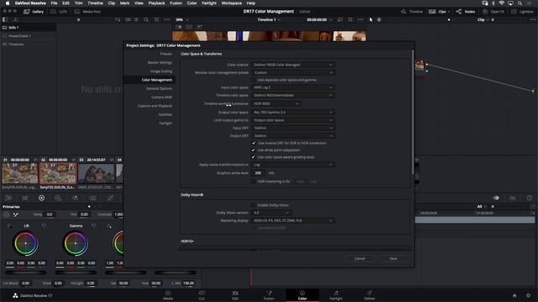538x302 pixels.
Task: Select the Camera Raw palette icon
Action: [x=8, y=198]
